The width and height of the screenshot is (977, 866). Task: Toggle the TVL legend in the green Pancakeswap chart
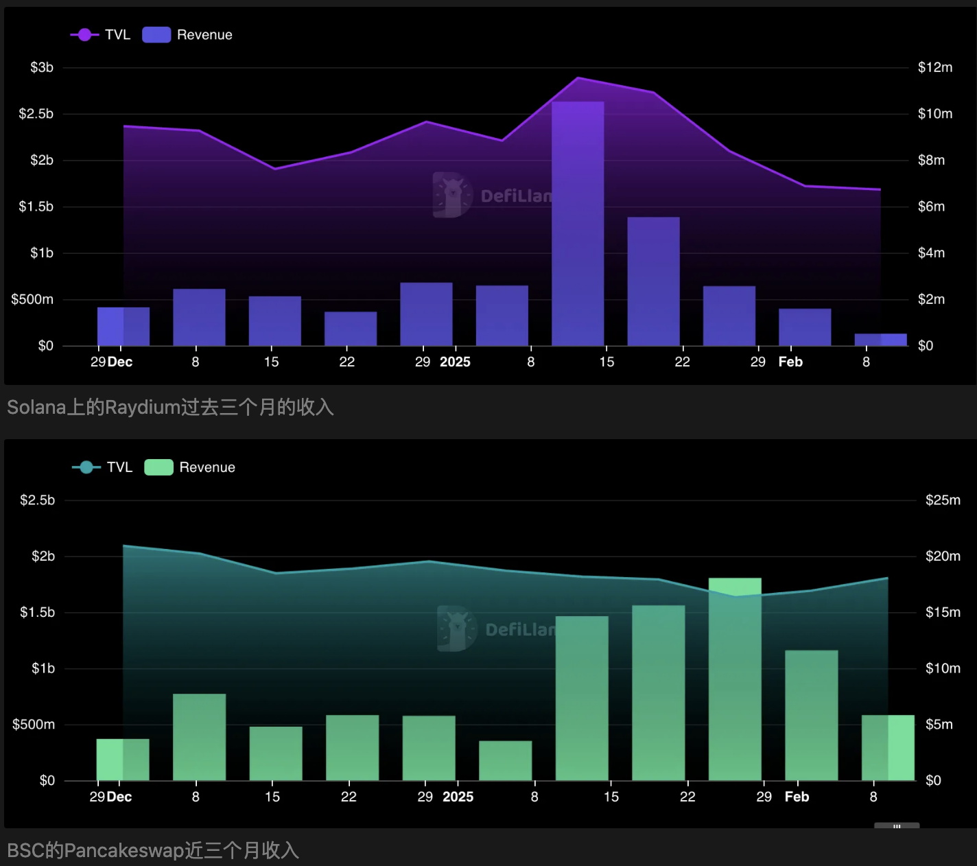[x=102, y=467]
